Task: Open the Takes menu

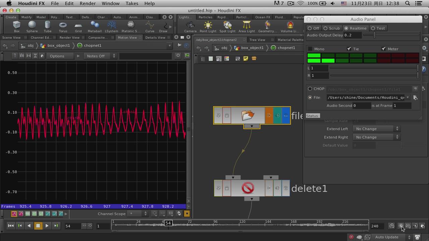Action: pos(132,3)
